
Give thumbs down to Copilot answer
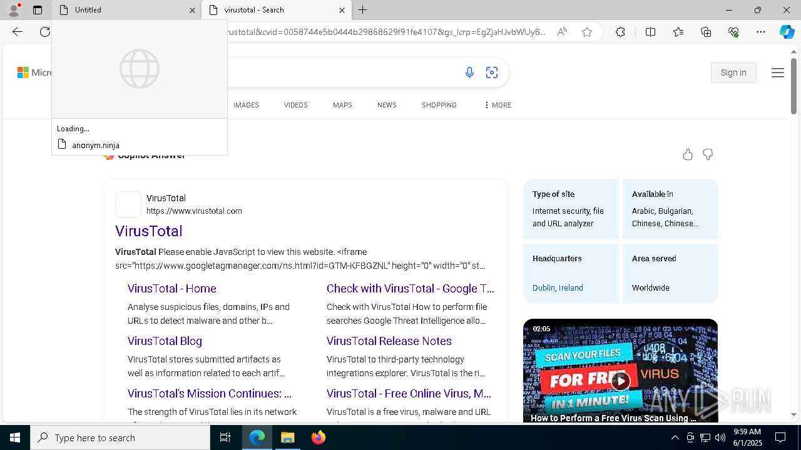click(x=708, y=154)
